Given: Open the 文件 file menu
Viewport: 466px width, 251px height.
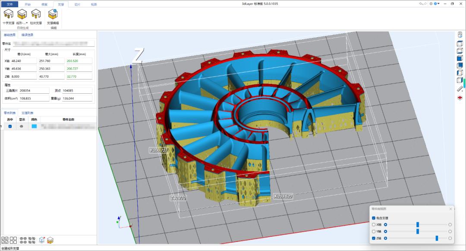Looking at the screenshot, I should [9, 4].
